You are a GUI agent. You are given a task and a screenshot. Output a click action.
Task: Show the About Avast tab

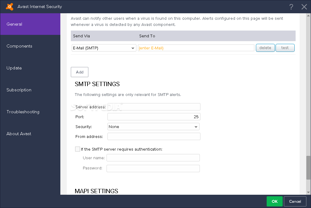tap(30, 133)
